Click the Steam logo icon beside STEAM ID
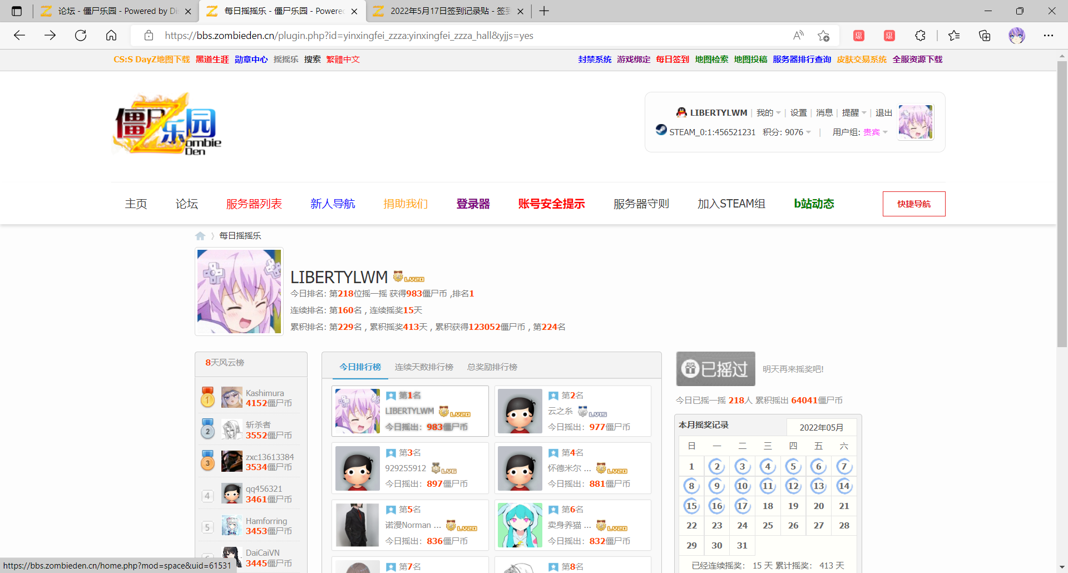Screen dimensions: 1068x573 pos(661,130)
